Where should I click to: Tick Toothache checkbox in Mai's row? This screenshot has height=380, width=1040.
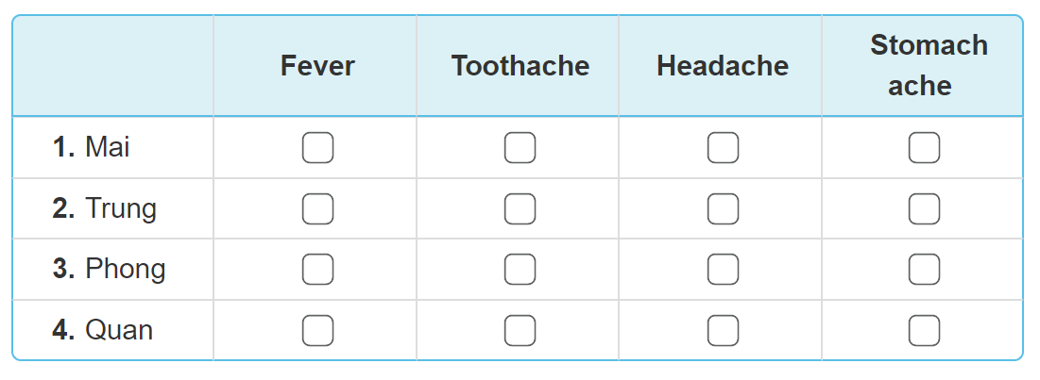pyautogui.click(x=520, y=148)
